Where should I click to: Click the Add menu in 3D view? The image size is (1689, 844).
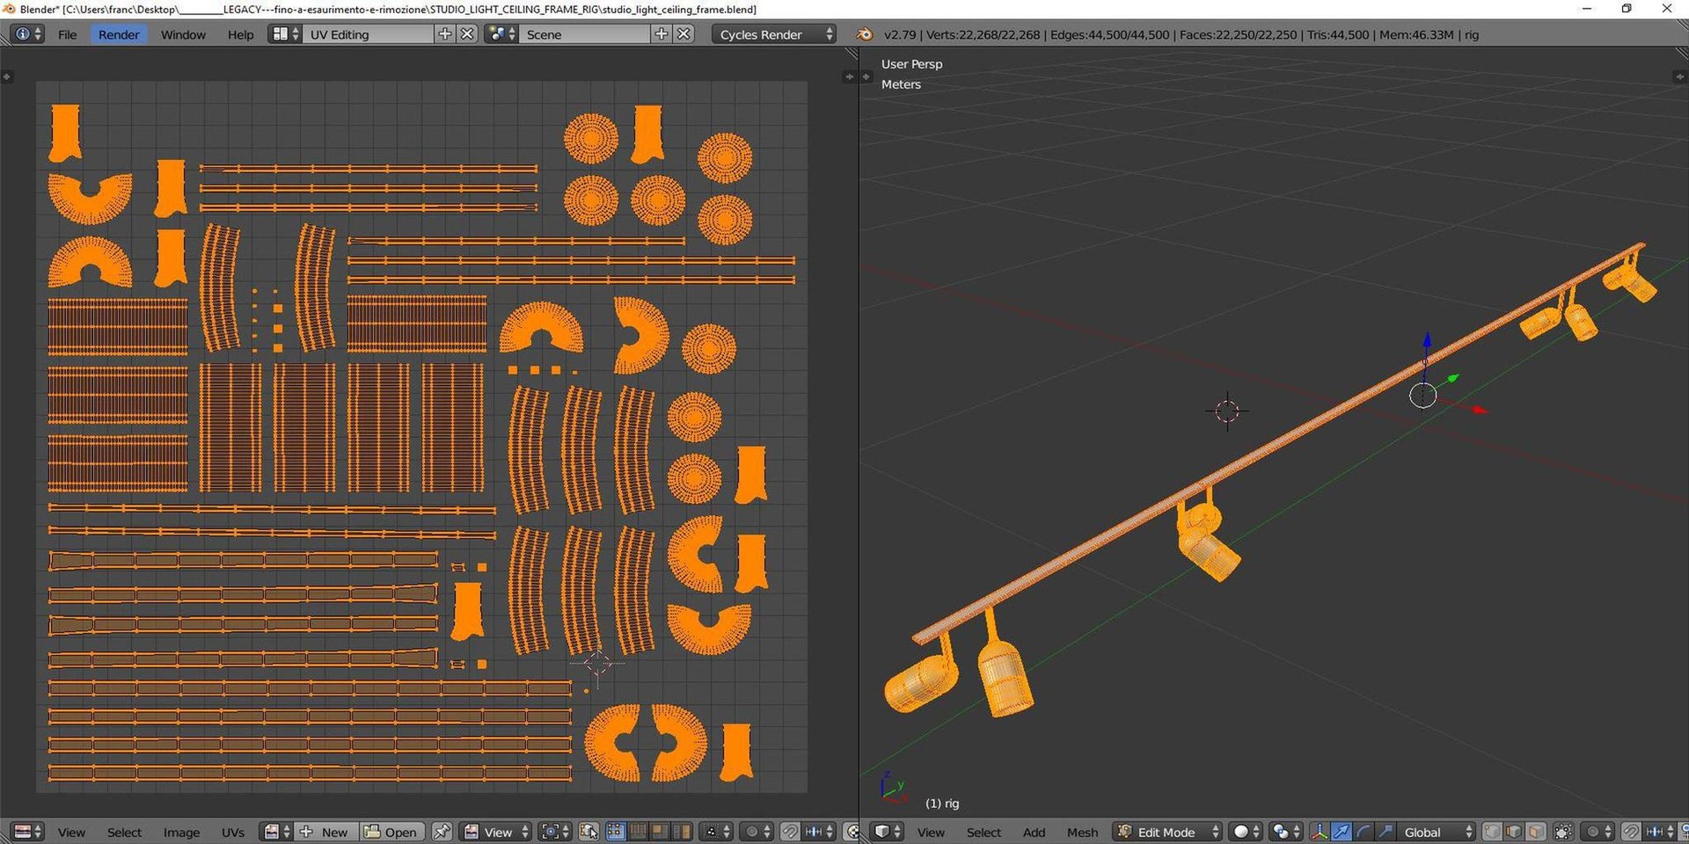(x=1034, y=832)
